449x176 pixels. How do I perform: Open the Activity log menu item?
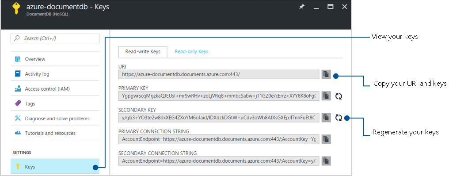click(55, 74)
